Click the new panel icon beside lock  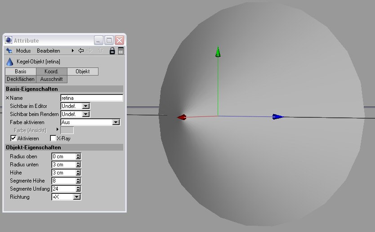click(121, 51)
